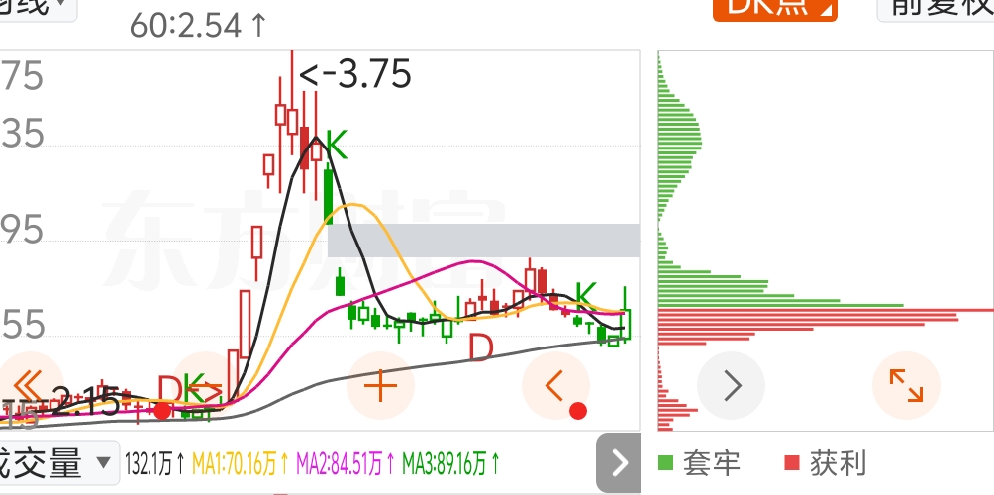
Task: Click the <-3.75 high price label
Action: (355, 73)
